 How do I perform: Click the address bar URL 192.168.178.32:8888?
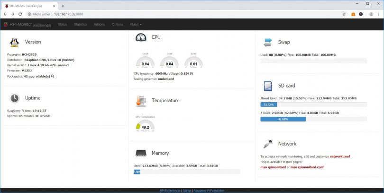(x=69, y=14)
